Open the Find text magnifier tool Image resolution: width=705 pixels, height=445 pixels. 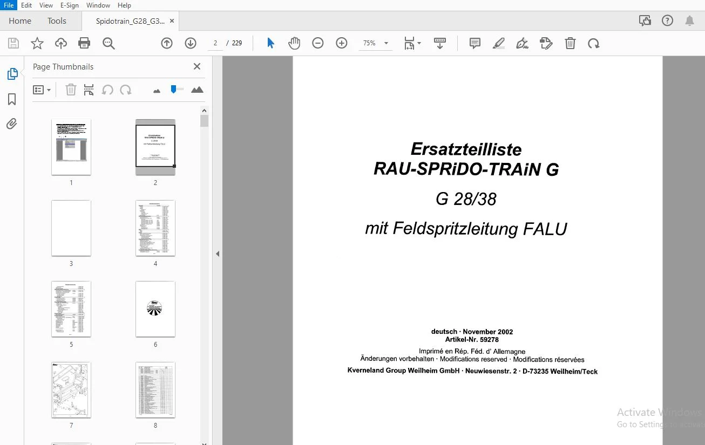click(x=109, y=44)
